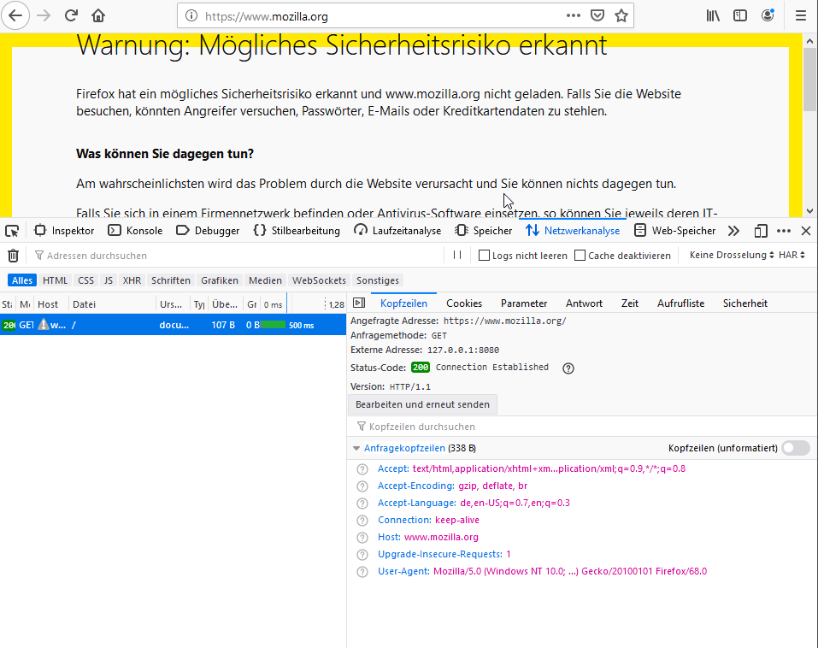Screen dimensions: 818x648
Task: Open help icon next to the User-Agent header
Action: point(362,572)
